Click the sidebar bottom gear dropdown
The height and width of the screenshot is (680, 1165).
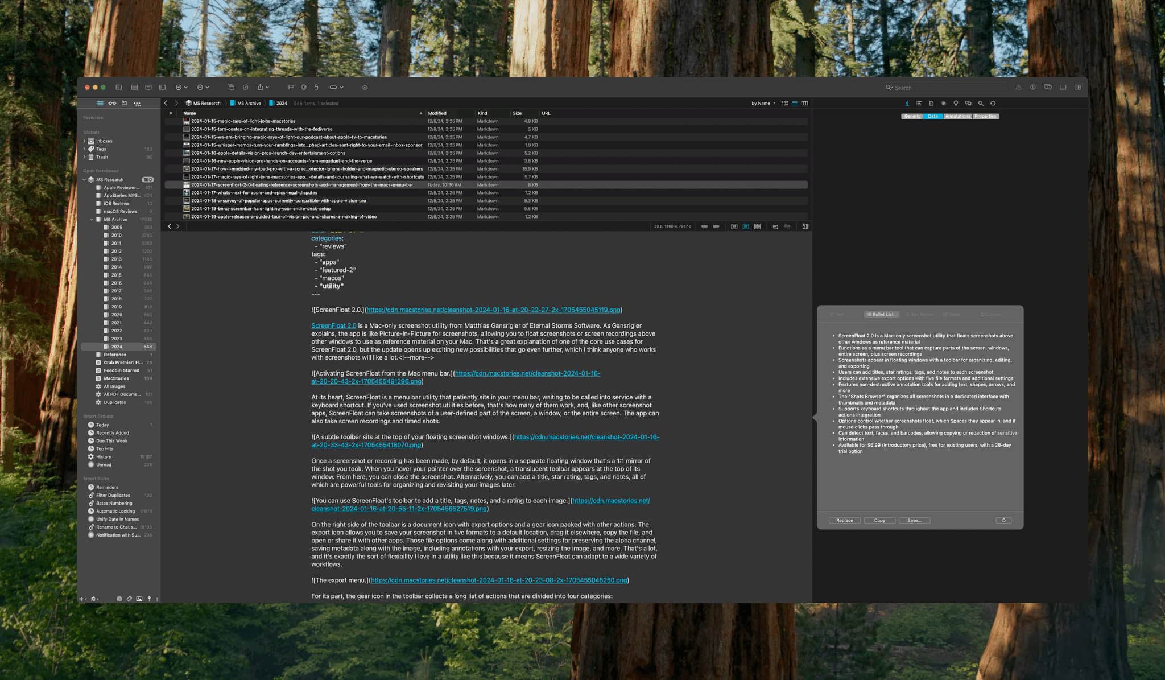(95, 599)
